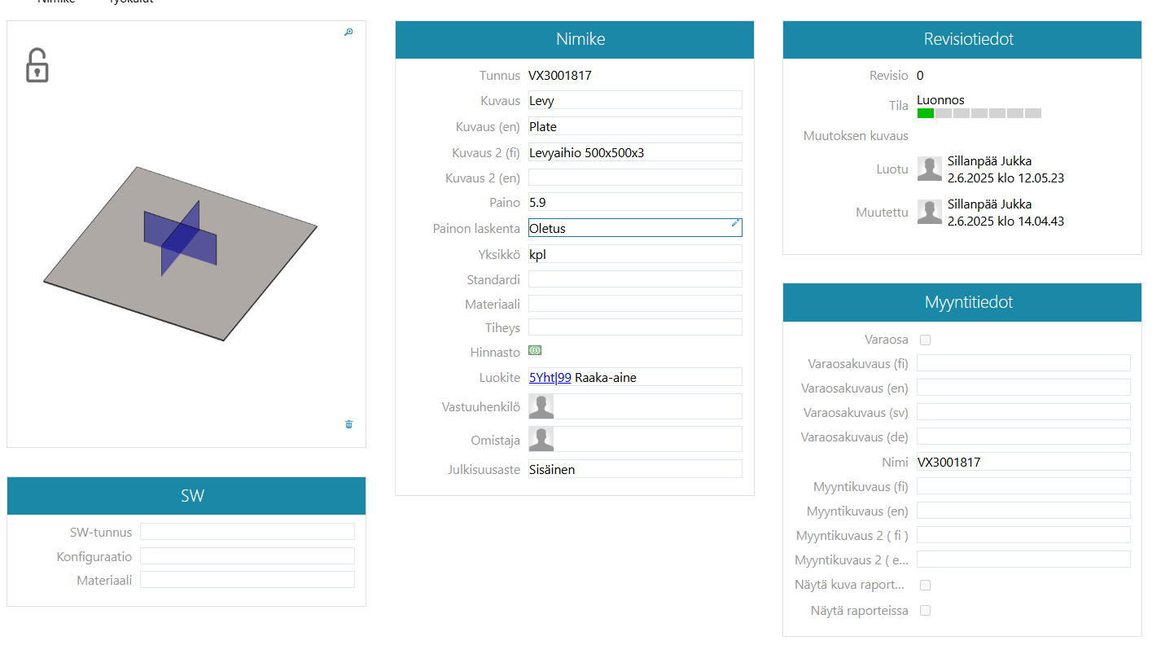Image resolution: width=1161 pixels, height=645 pixels.
Task: Open the green Hinnasto price list icon
Action: coord(535,350)
